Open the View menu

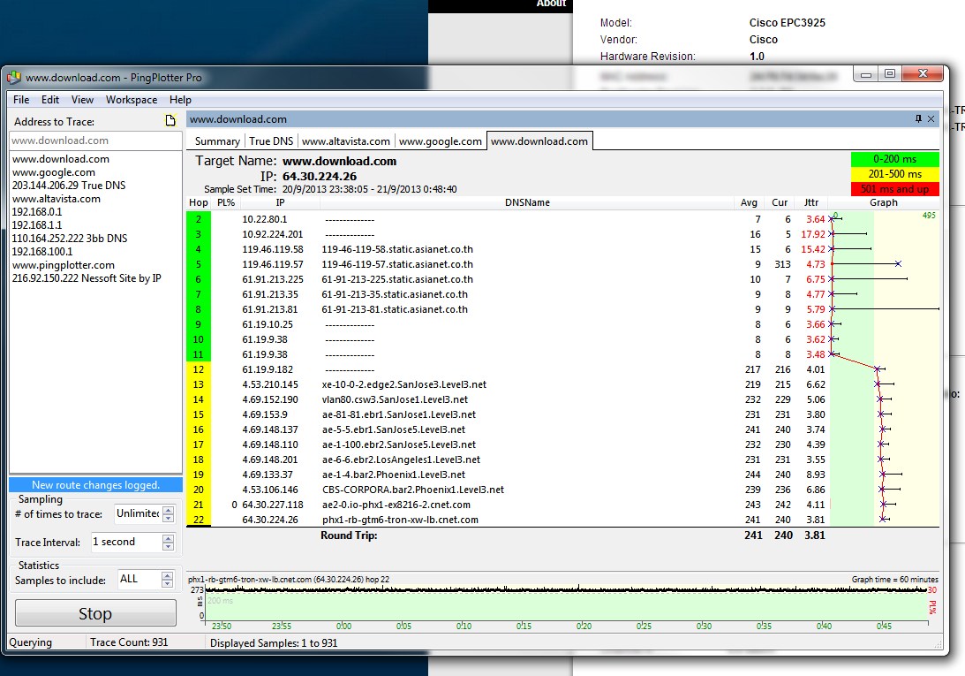click(x=82, y=100)
